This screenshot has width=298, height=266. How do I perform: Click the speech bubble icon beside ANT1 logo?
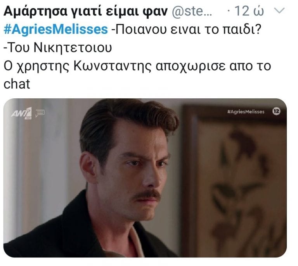pyautogui.click(x=40, y=113)
